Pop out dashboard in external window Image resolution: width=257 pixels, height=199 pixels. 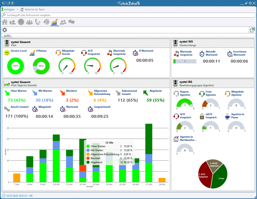click(x=252, y=30)
